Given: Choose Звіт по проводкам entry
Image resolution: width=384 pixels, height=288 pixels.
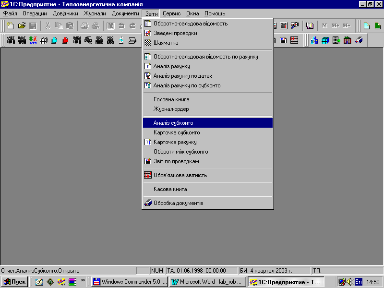Looking at the screenshot, I should (x=208, y=161).
